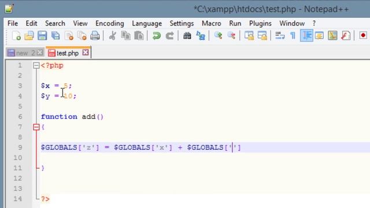Toggle Word Wrap toolbar icon
This screenshot has width=370, height=208.
(x=280, y=36)
